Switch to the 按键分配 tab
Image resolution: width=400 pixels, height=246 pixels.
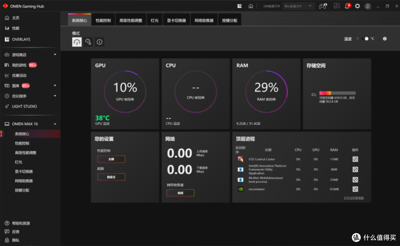tap(230, 20)
